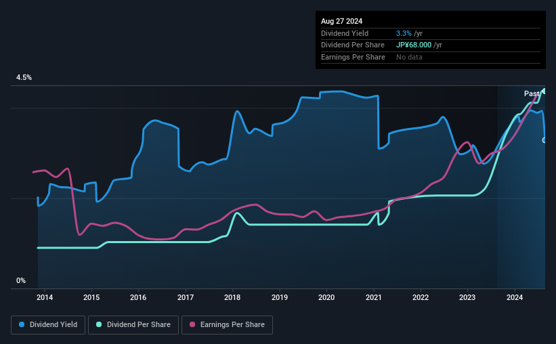Click the blue dividend yield endpoint marker
The image size is (556, 344).
[x=544, y=140]
